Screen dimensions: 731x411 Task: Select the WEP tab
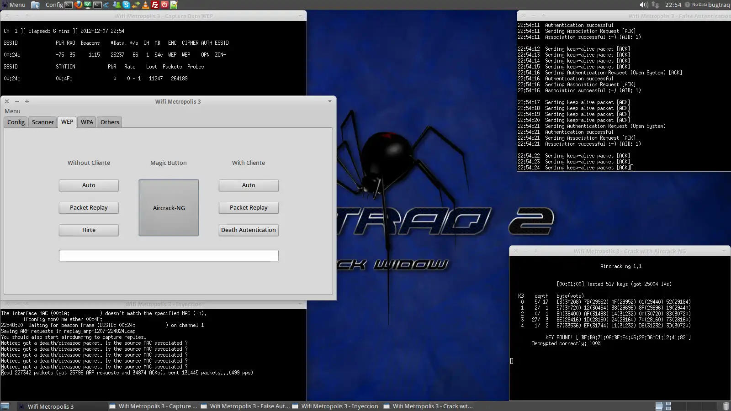coord(67,121)
